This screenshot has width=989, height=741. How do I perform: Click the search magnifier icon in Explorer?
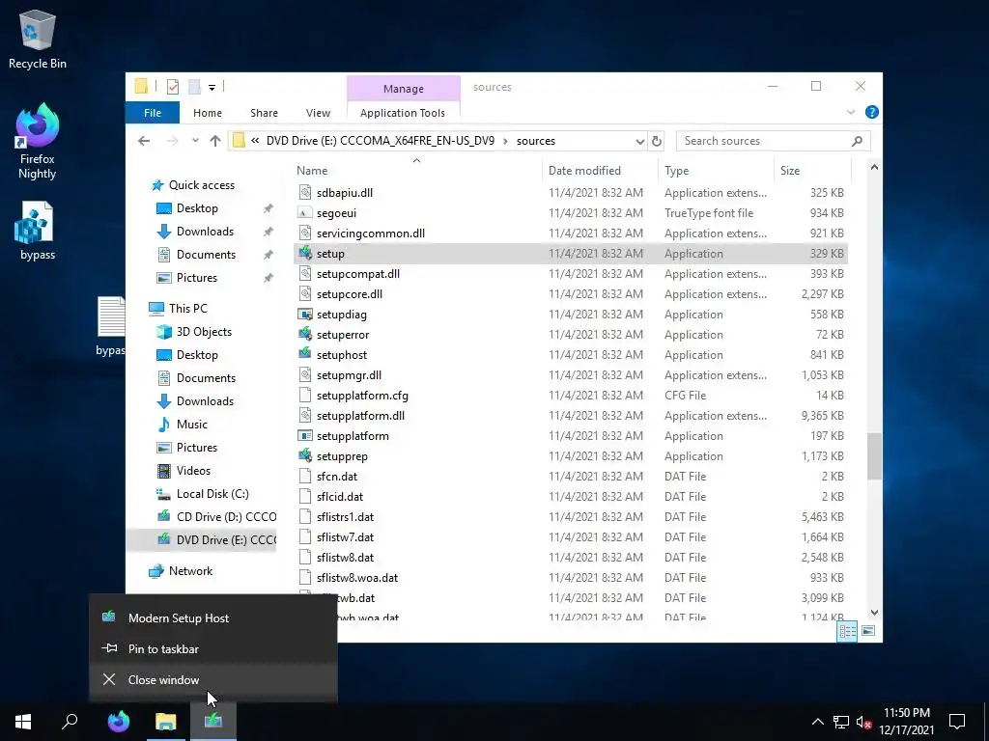pos(857,141)
